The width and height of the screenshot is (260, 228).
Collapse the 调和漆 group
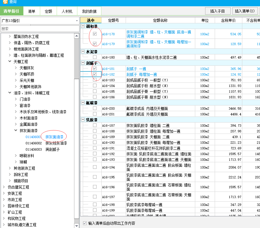pyautogui.click(x=83, y=26)
